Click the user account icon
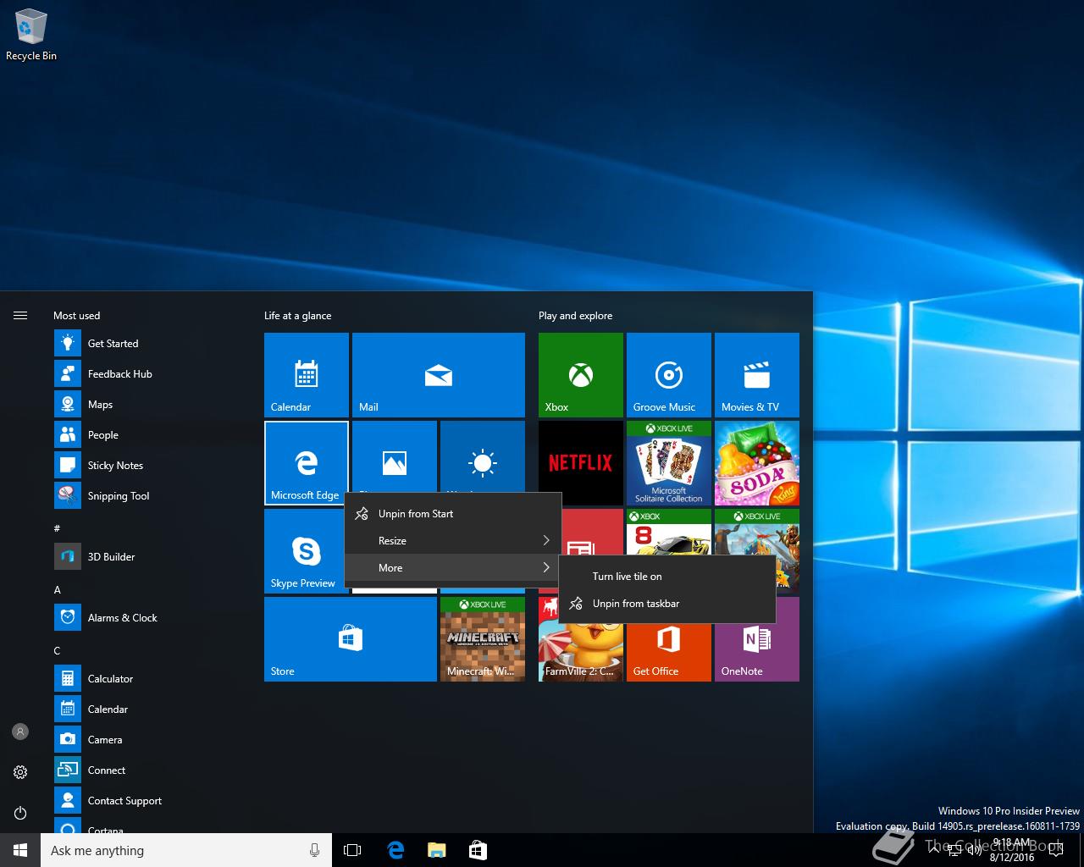The image size is (1084, 867). point(20,732)
